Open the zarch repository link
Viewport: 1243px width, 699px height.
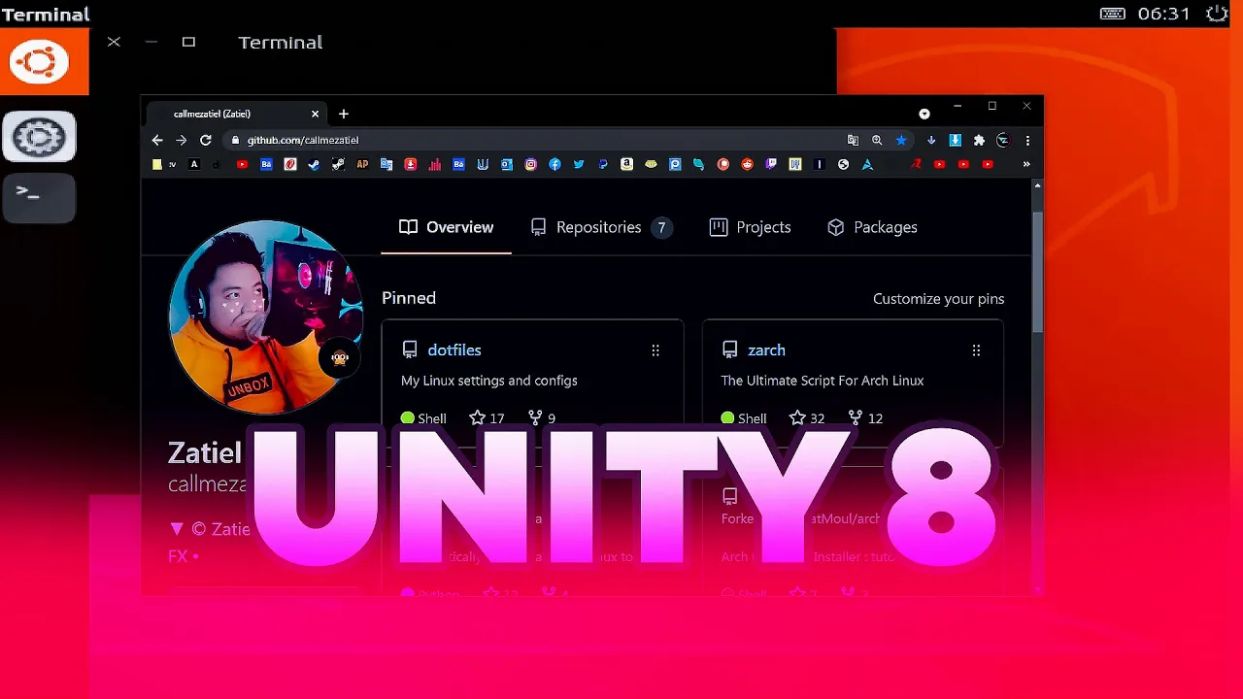pos(766,349)
